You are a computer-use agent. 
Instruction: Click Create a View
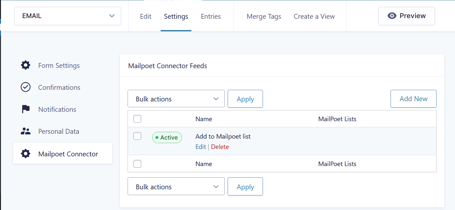point(314,16)
